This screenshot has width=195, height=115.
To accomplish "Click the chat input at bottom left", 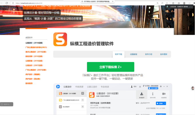I will tap(7, 104).
